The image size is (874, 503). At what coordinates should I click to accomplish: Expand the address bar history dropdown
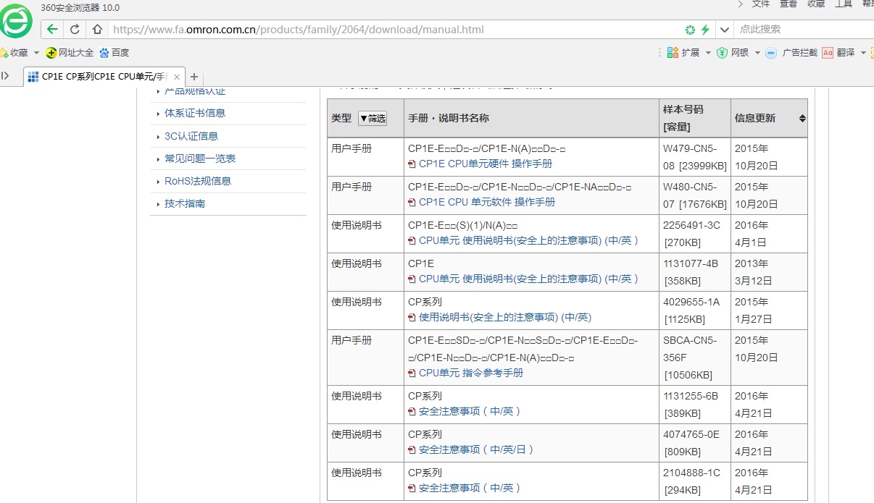coord(724,30)
